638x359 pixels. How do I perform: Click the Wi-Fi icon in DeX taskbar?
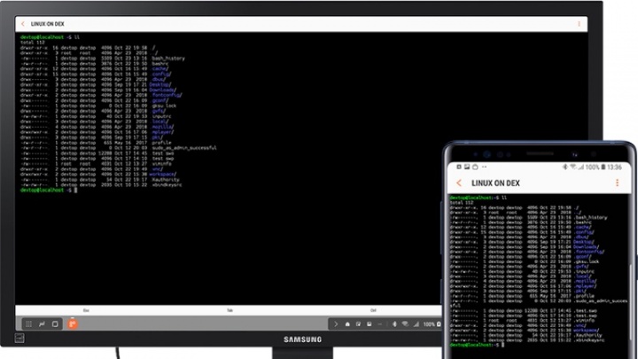pyautogui.click(x=407, y=324)
